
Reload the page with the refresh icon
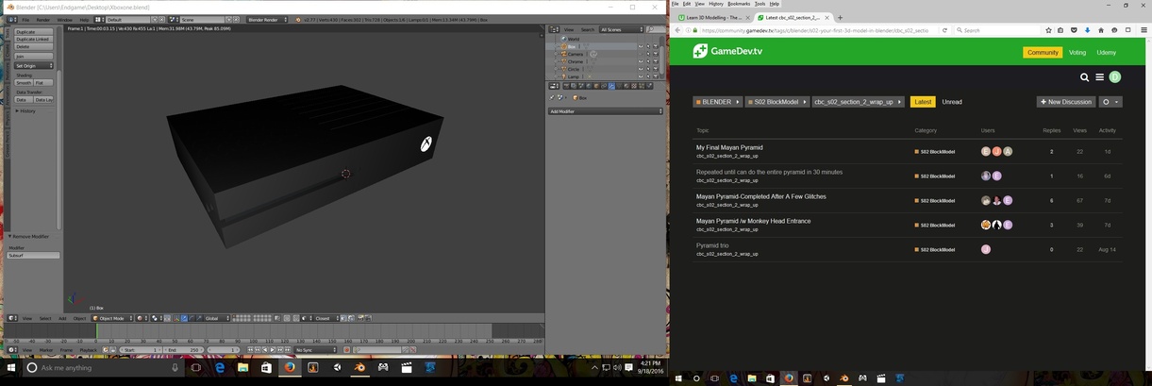[x=945, y=30]
